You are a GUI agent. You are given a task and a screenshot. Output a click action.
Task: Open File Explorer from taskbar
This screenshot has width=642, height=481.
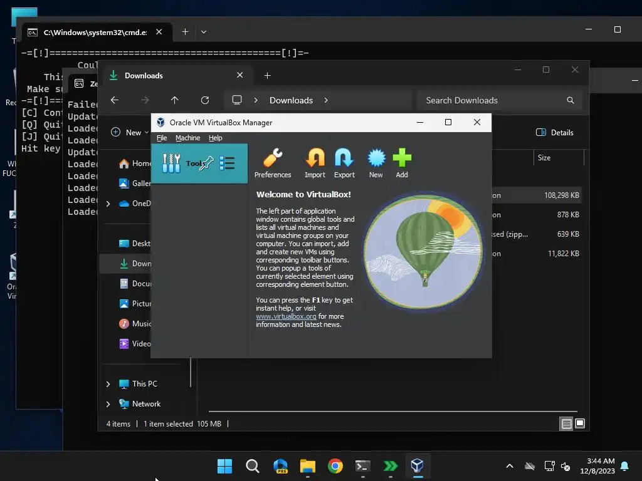[307, 466]
